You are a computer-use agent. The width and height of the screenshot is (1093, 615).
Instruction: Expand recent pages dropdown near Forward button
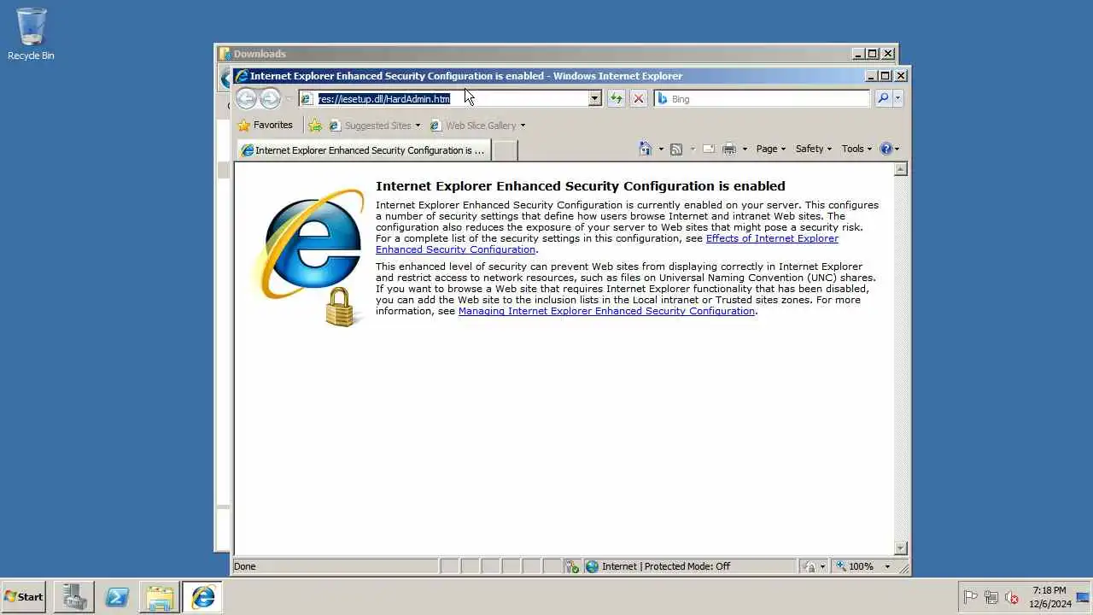coord(289,99)
